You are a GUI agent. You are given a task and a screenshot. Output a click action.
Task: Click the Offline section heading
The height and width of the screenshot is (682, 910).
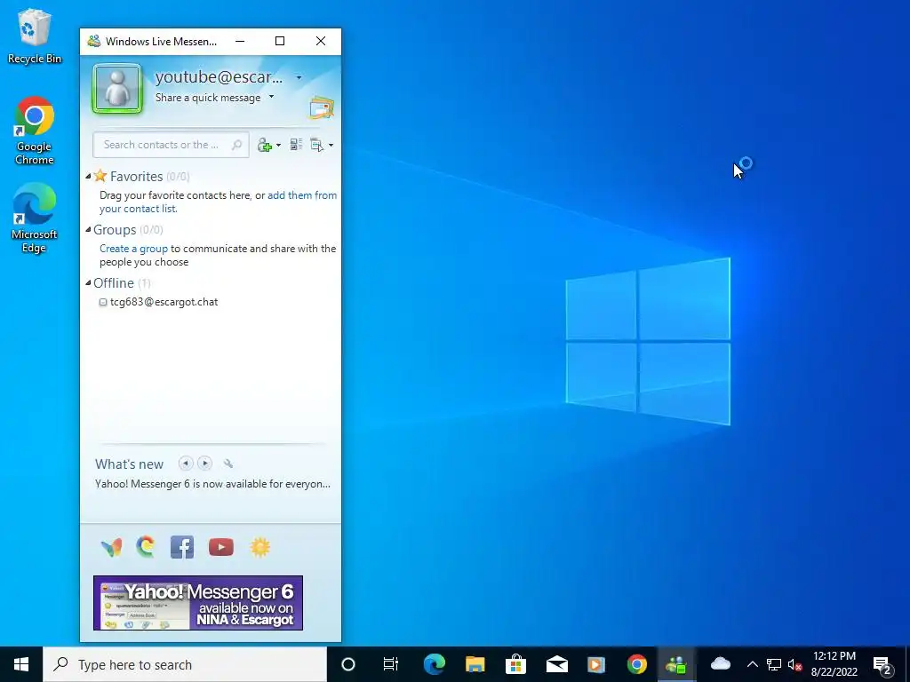pos(113,283)
